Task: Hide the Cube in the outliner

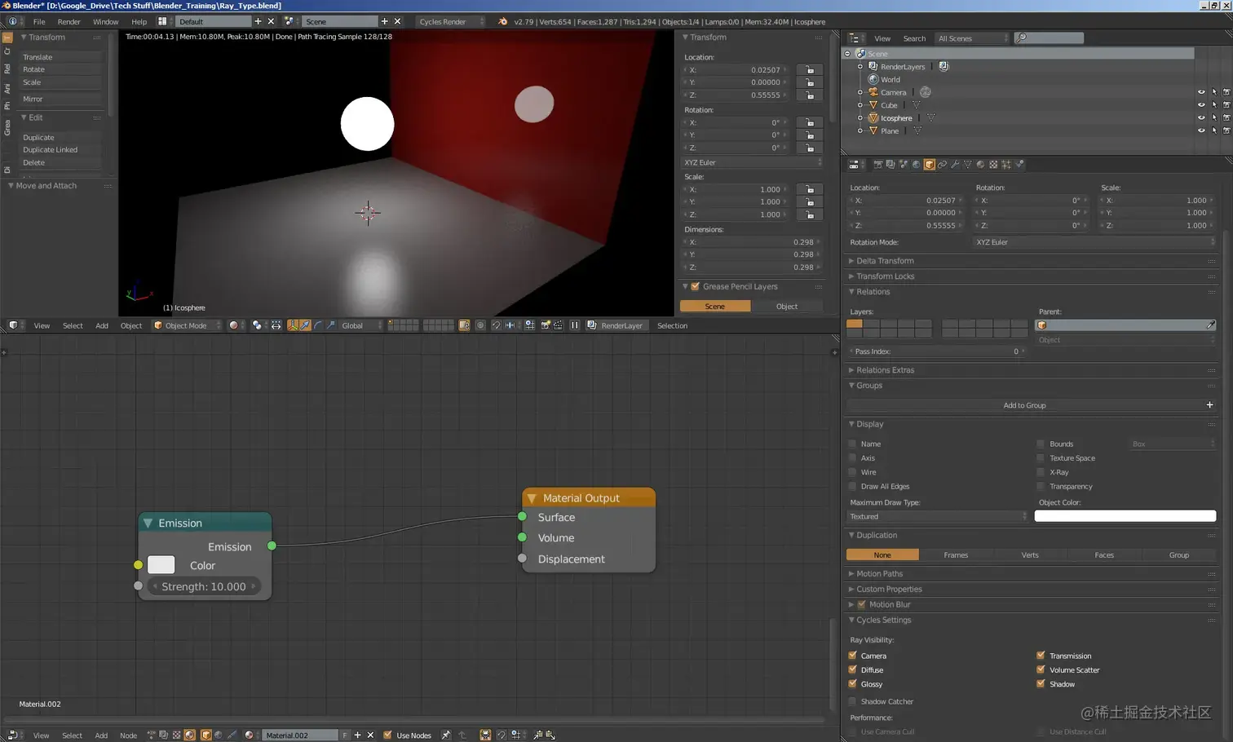Action: tap(1200, 105)
